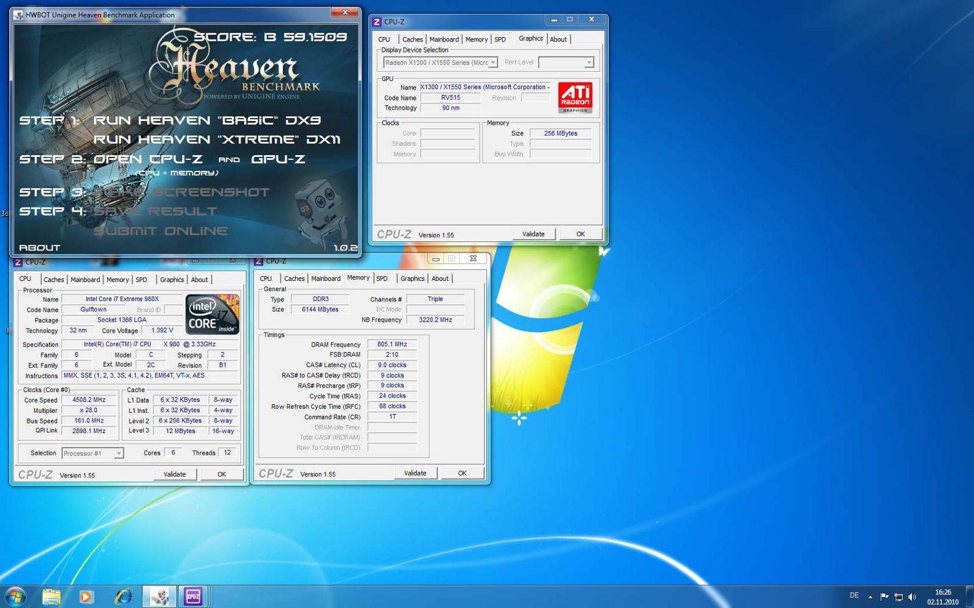Image resolution: width=974 pixels, height=608 pixels.
Task: Select Mainboard tab in processor CPU-Z window
Action: (85, 280)
